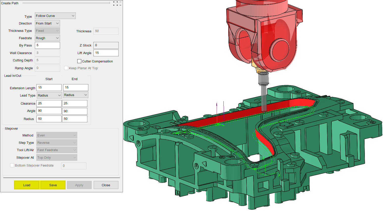Click the small undock window icon
The width and height of the screenshot is (383, 211).
click(x=120, y=2)
